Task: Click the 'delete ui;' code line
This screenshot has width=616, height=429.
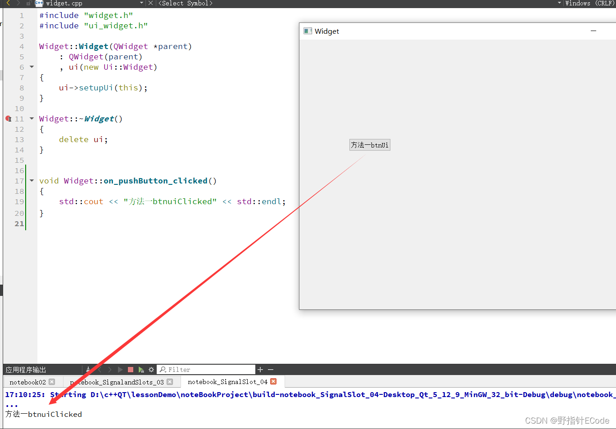Action: (x=83, y=139)
